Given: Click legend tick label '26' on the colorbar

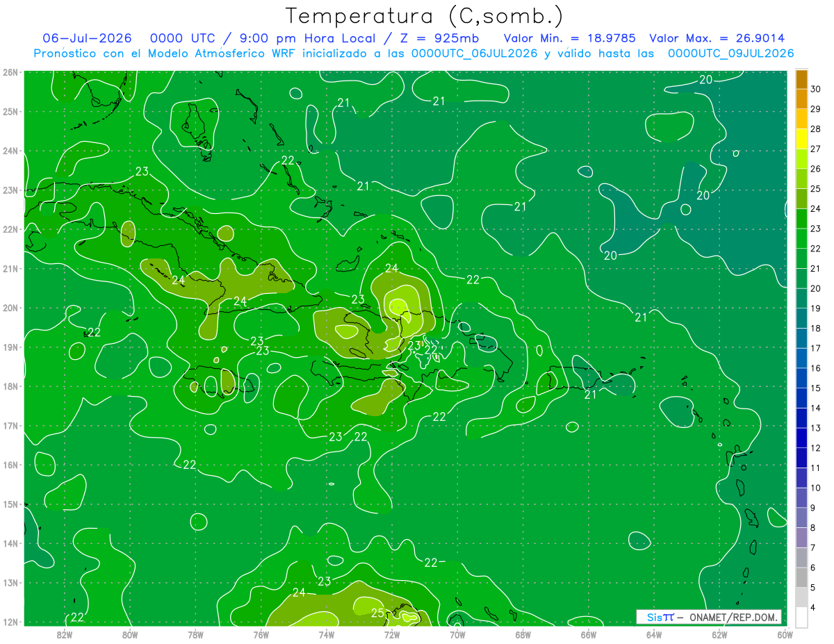Looking at the screenshot, I should 816,169.
